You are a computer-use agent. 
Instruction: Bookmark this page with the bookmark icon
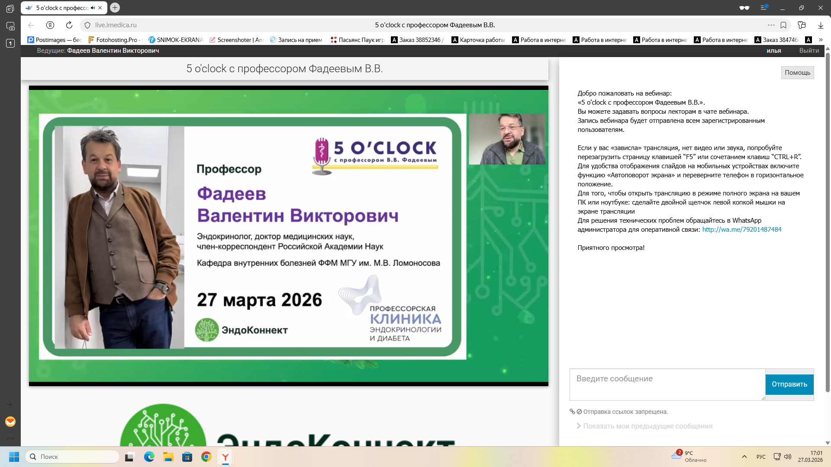click(x=783, y=25)
